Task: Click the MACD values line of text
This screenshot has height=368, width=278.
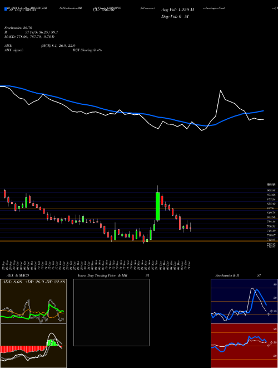Action: pos(29,37)
